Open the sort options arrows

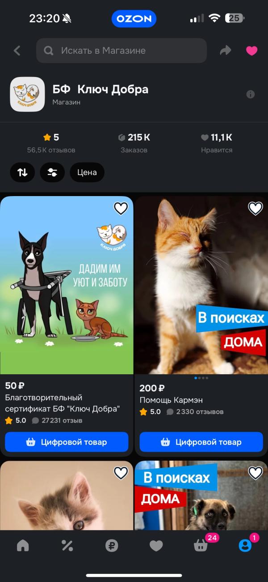click(x=22, y=172)
